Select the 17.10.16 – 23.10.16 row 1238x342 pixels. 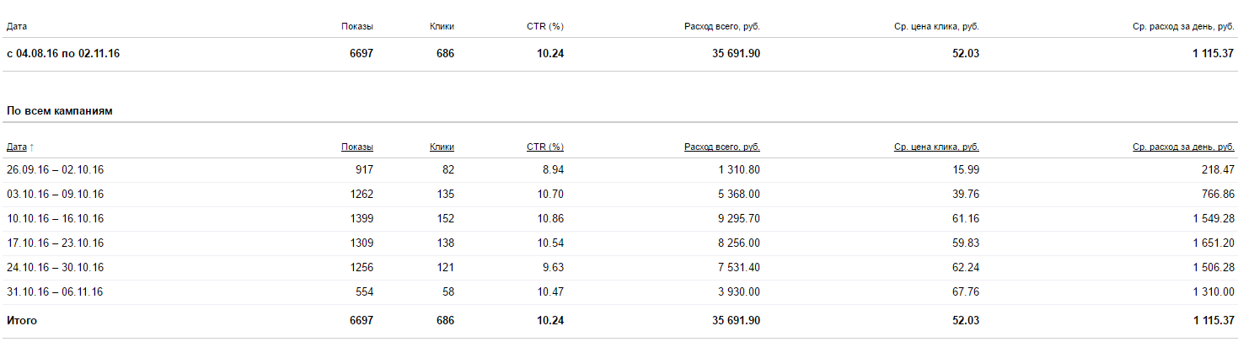click(619, 243)
